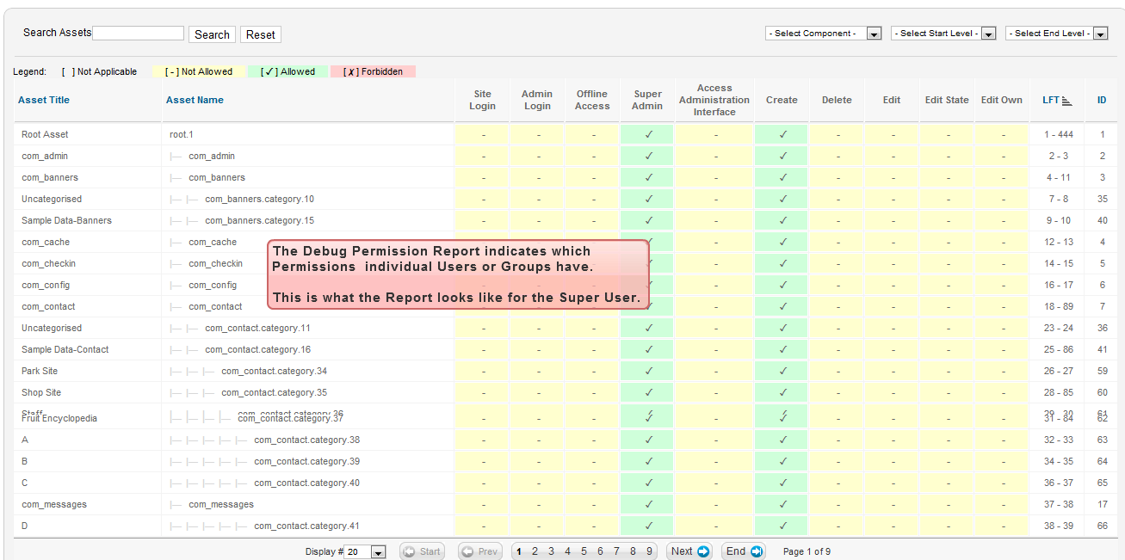This screenshot has width=1125, height=560.
Task: Open the Select End Level dropdown
Action: click(1058, 34)
